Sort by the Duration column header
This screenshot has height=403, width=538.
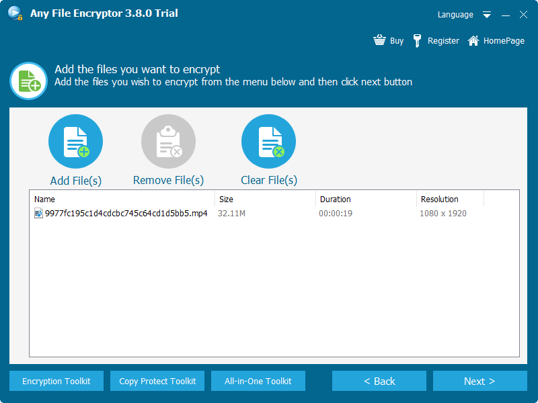click(366, 199)
